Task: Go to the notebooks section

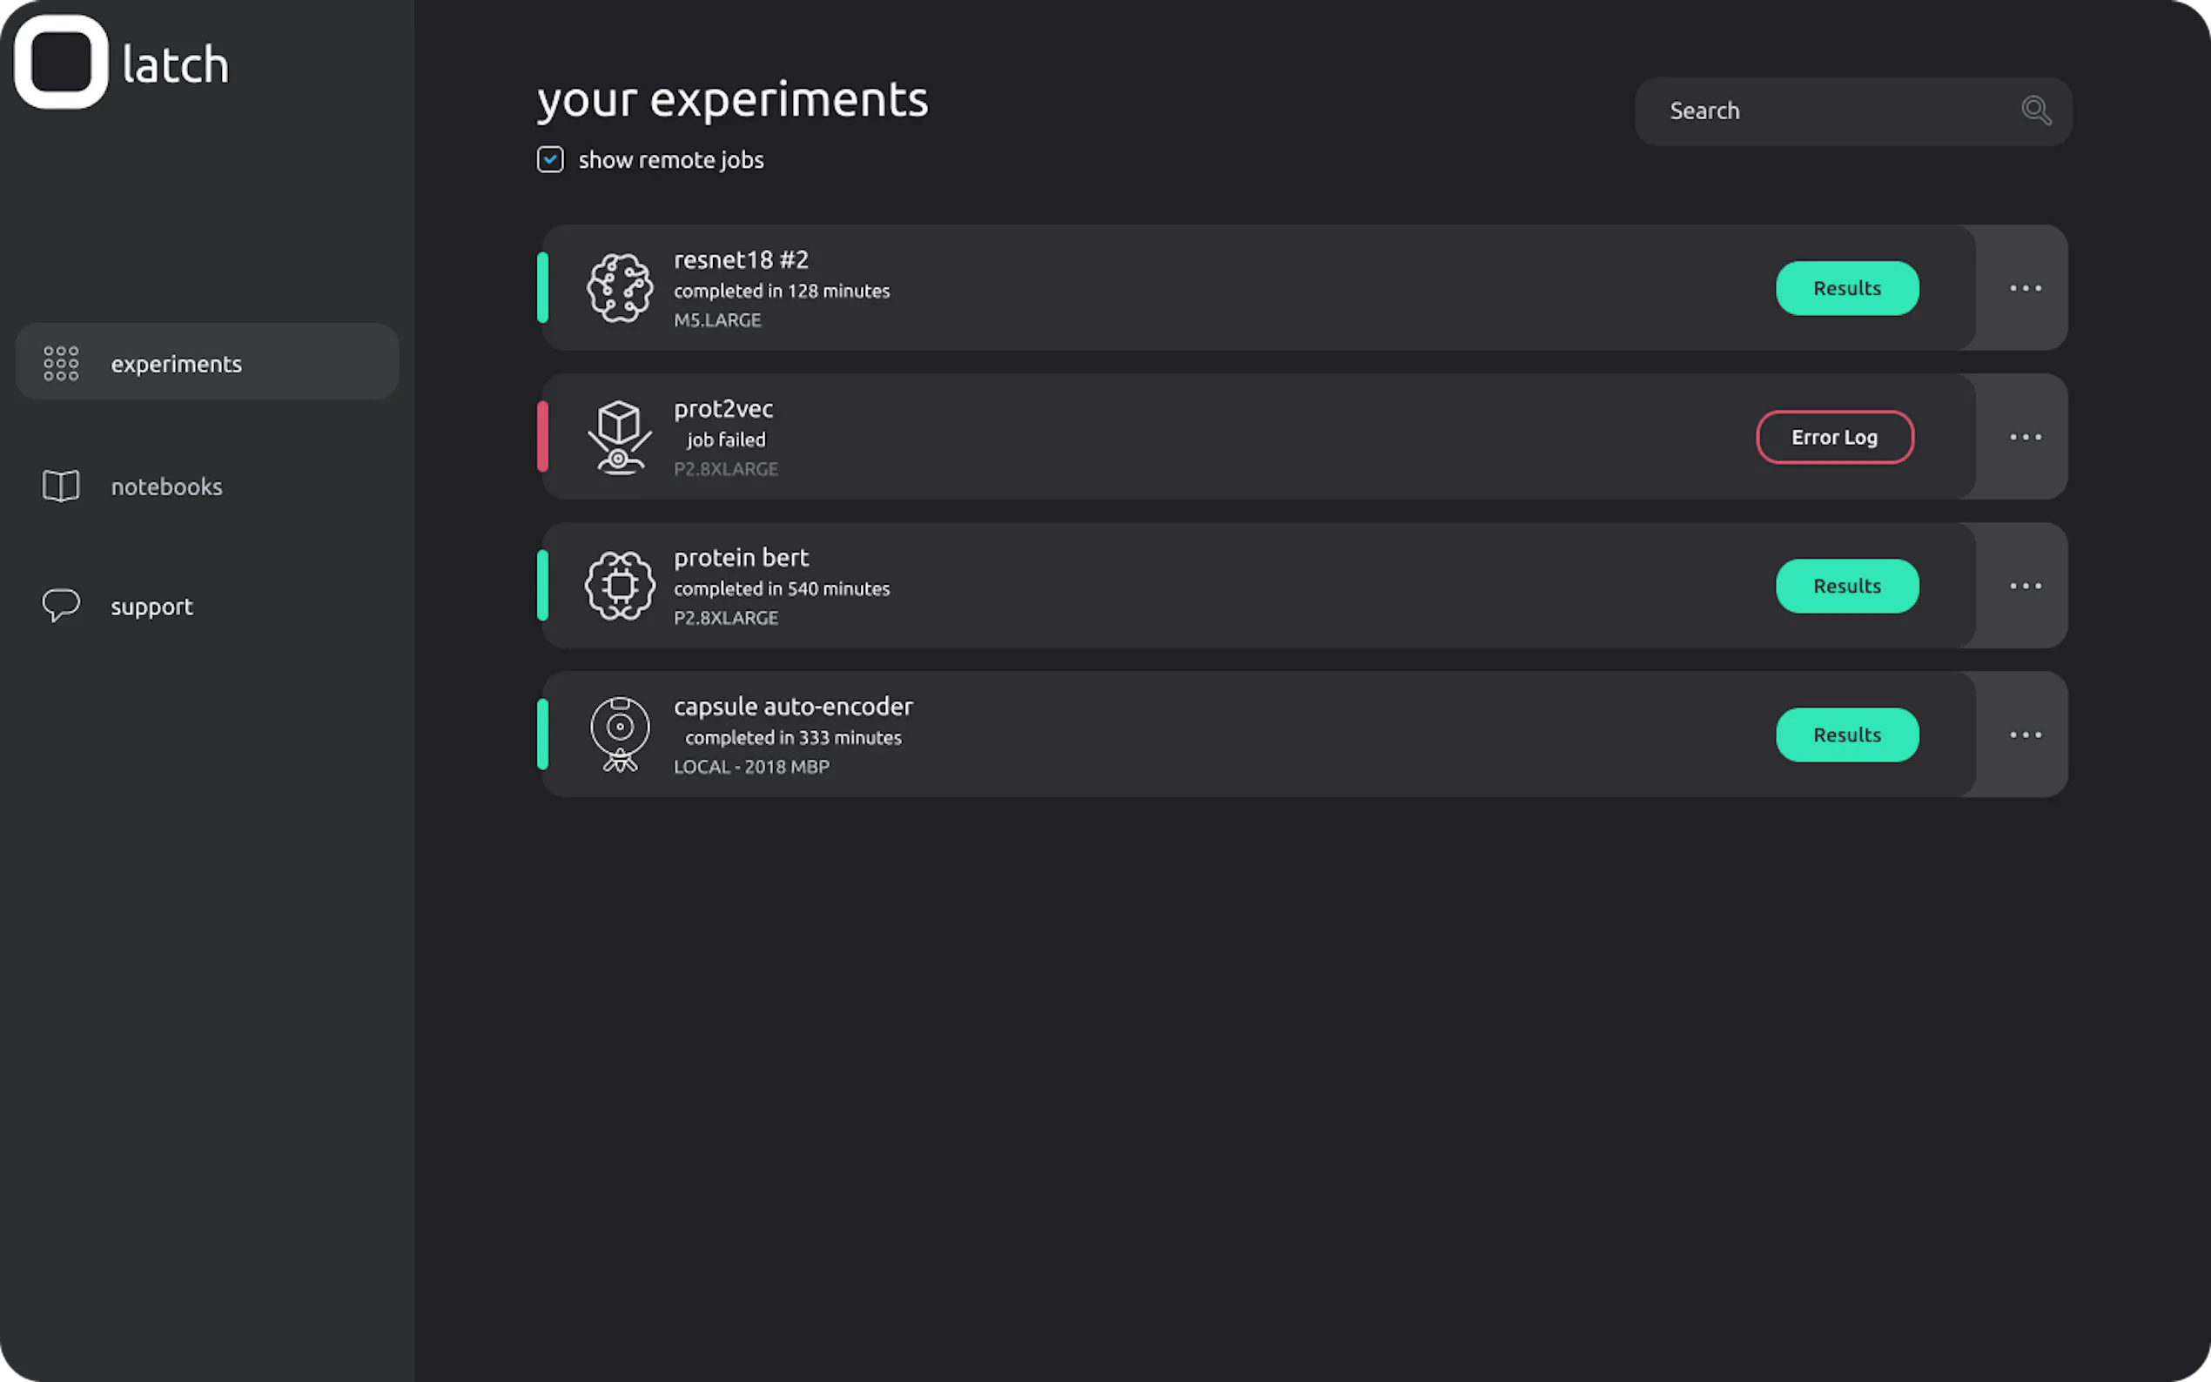Action: (x=166, y=486)
